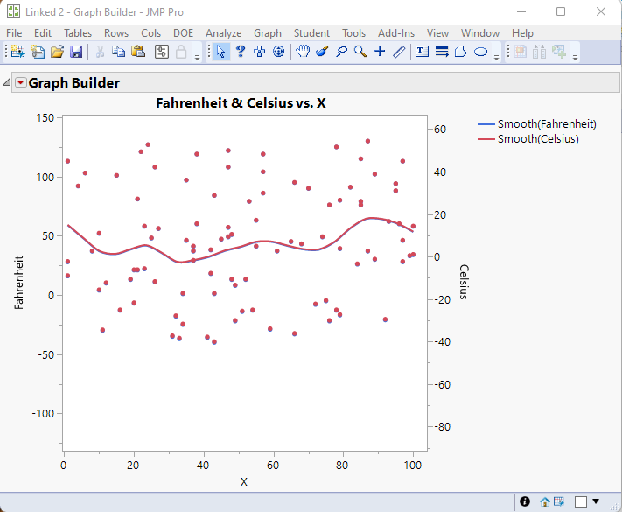Open the View menu
This screenshot has height=512, width=622.
click(x=438, y=33)
